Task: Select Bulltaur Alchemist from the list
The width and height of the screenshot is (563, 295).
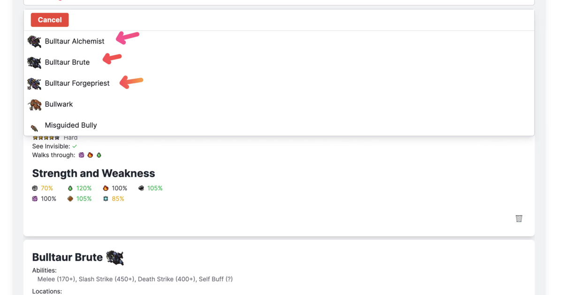Action: coord(279,41)
